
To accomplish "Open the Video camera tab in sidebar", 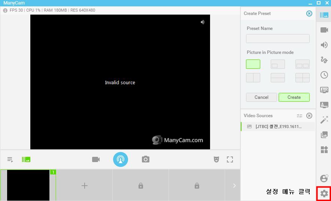I will 324,30.
